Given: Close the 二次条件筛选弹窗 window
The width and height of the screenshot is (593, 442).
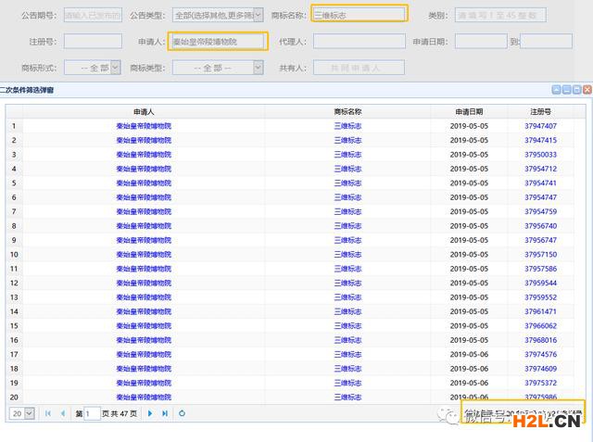Looking at the screenshot, I should [587, 90].
